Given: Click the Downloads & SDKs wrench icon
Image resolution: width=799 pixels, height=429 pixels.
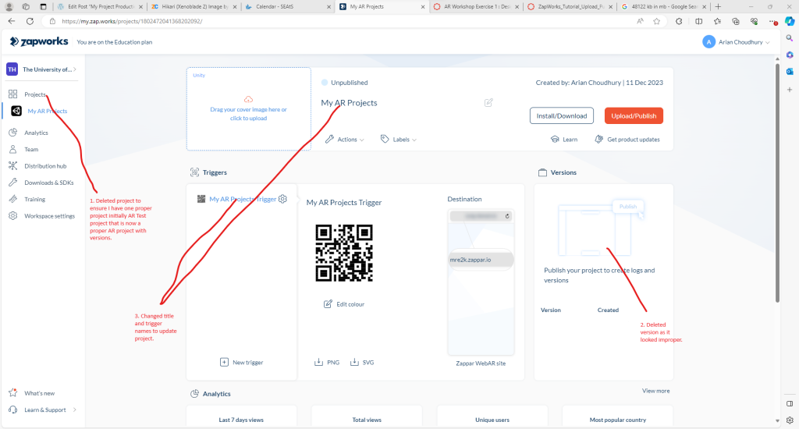Looking at the screenshot, I should (13, 183).
